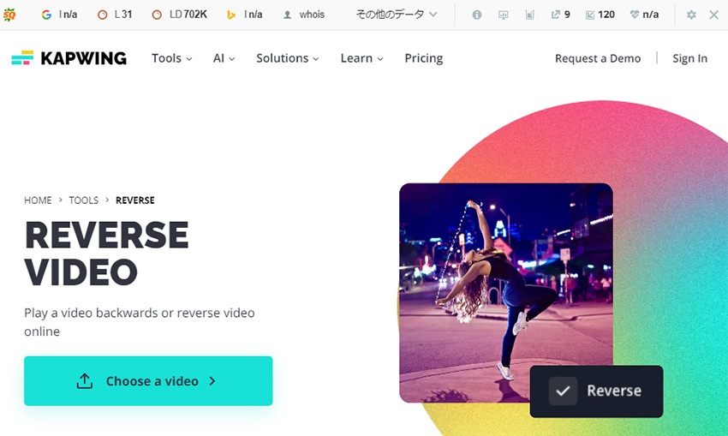Click the Google index icon in SEO bar
This screenshot has width=728, height=436.
tap(46, 15)
